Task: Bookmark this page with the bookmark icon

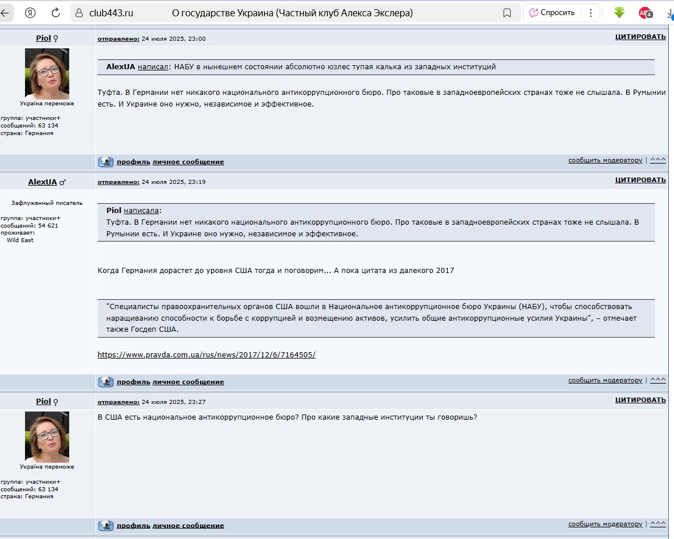Action: [507, 13]
